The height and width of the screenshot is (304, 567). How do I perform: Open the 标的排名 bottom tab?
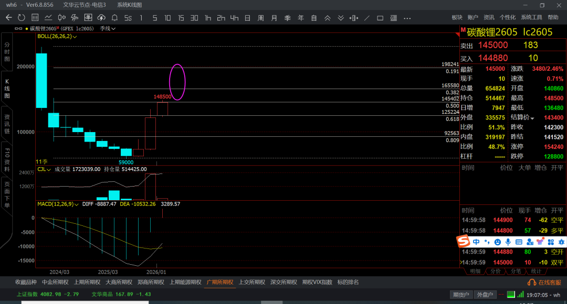(x=348, y=283)
